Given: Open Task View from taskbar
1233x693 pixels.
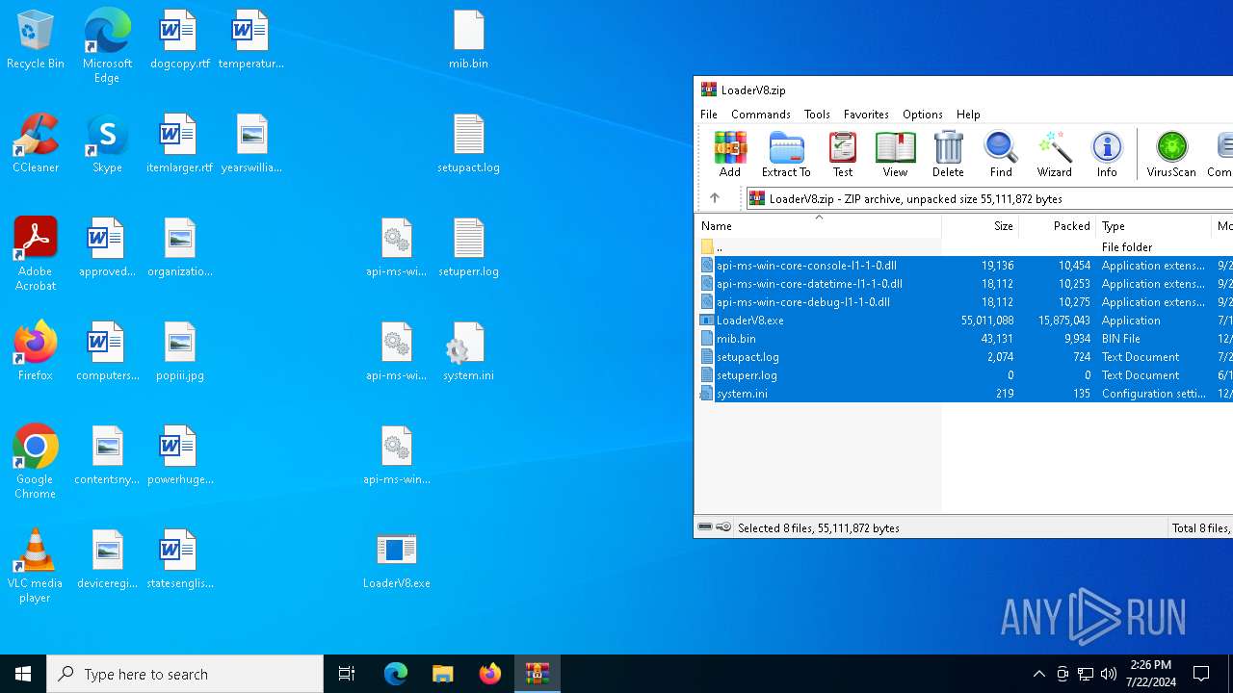Looking at the screenshot, I should coord(347,674).
